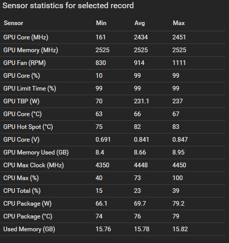Click the Sensor column header
This screenshot has width=229, height=243.
coord(13,23)
